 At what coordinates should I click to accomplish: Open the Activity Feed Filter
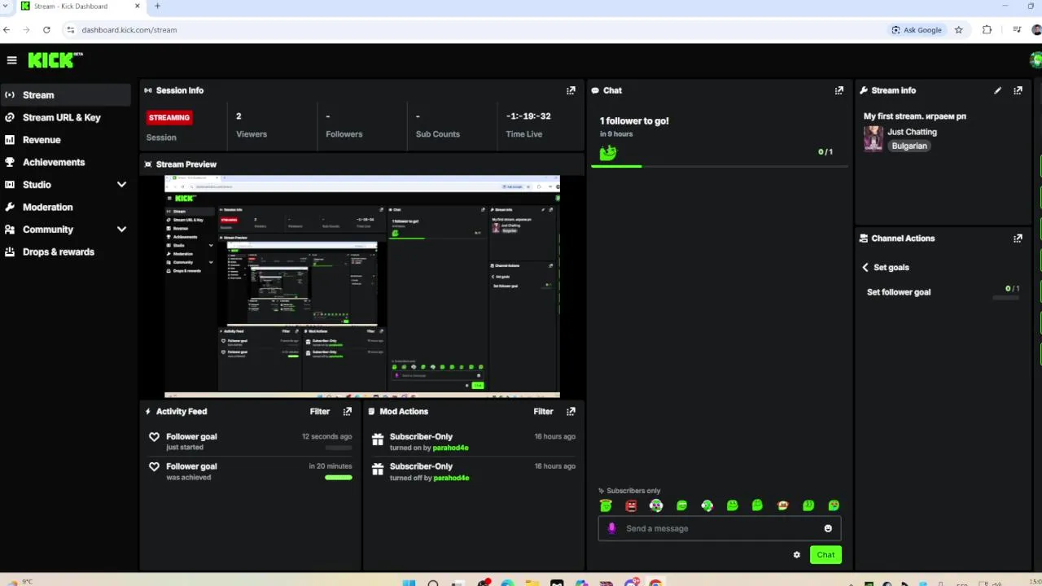[319, 411]
